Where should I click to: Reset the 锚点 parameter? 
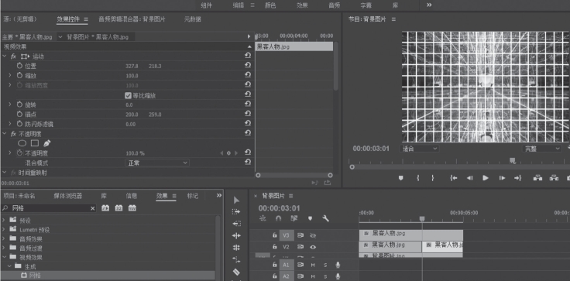(248, 114)
